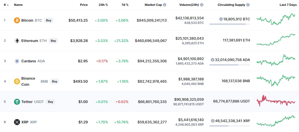The height and width of the screenshot is (132, 299).
Task: Click Tether market cap $66,801,760,335
Action: tap(152, 102)
